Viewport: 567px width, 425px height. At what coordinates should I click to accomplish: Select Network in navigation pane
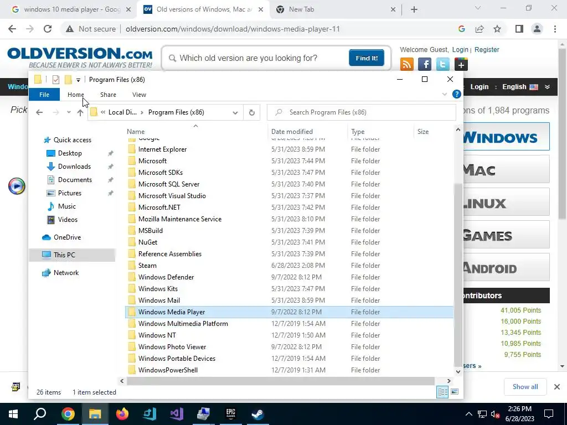click(x=66, y=273)
